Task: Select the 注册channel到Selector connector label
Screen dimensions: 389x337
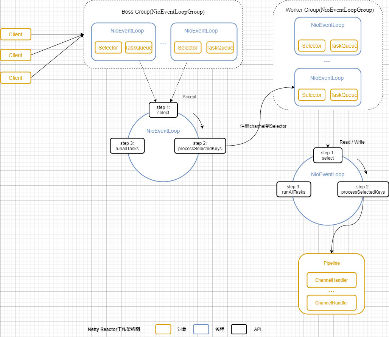Action: point(263,126)
